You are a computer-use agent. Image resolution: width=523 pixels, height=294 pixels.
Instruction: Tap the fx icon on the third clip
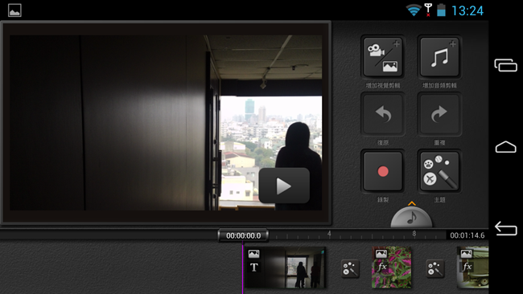point(467,267)
